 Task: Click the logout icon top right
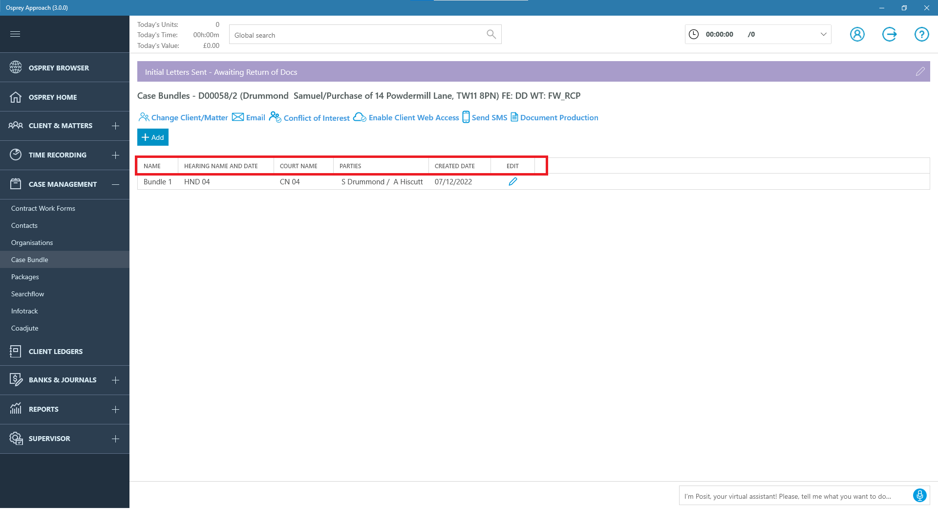pos(890,34)
